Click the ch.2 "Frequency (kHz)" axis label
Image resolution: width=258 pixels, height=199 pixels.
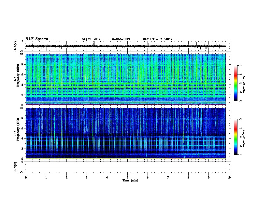18,129
